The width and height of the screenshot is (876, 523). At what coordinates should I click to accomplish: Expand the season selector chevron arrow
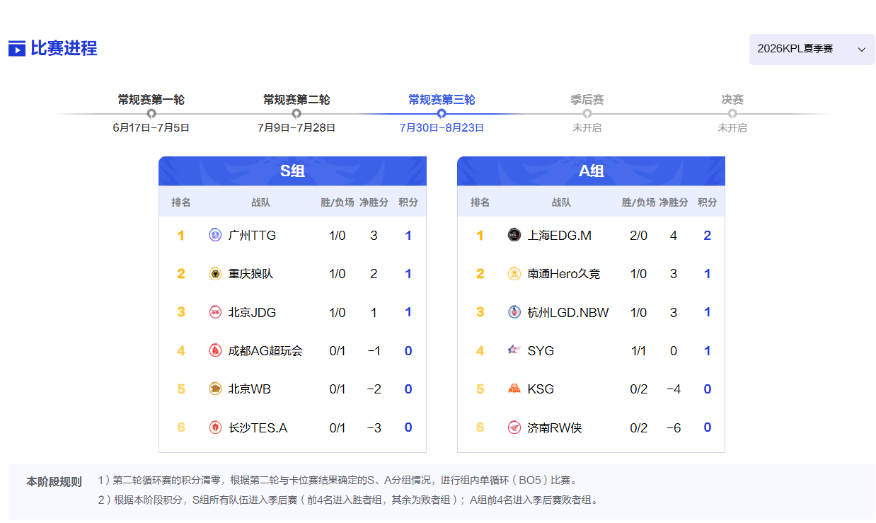click(861, 49)
